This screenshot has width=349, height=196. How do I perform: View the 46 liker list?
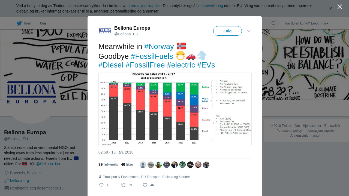click(x=127, y=164)
